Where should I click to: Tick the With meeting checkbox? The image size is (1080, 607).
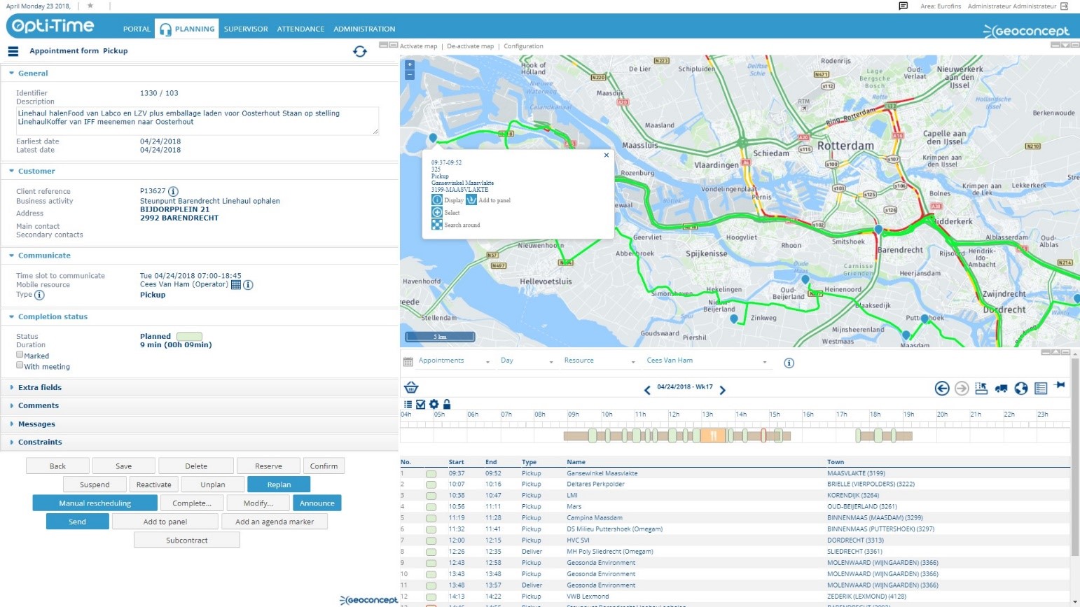(20, 365)
